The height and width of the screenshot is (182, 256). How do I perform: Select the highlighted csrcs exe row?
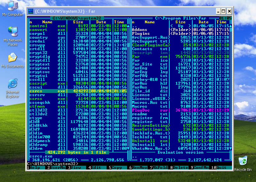(x=78, y=91)
